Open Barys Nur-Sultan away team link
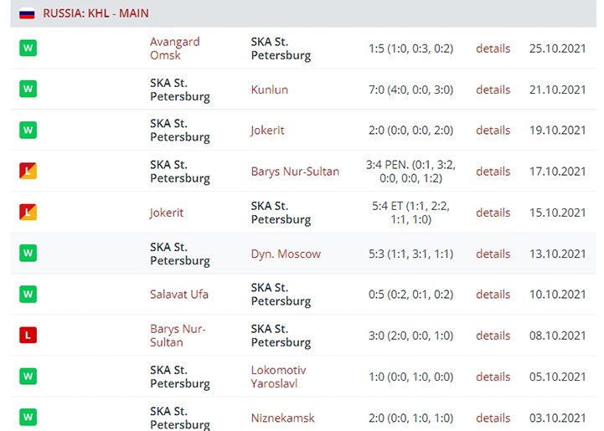Image resolution: width=604 pixels, height=431 pixels. (x=295, y=172)
